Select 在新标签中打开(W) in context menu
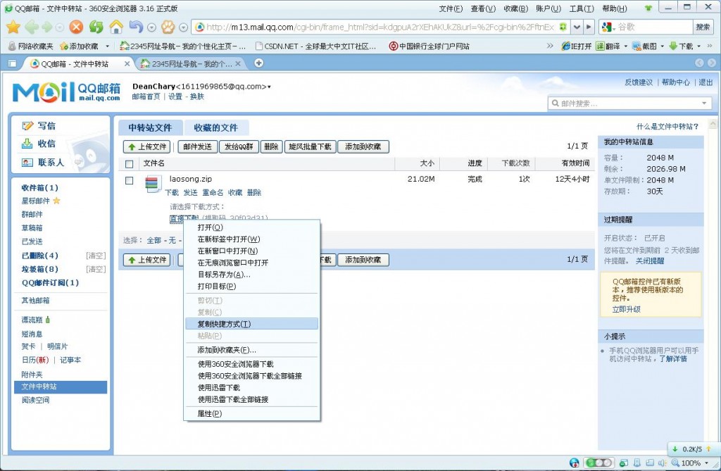Screen dimensions: 721x471 tap(251, 239)
